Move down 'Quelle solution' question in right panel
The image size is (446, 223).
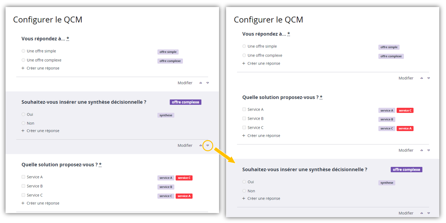[428, 150]
